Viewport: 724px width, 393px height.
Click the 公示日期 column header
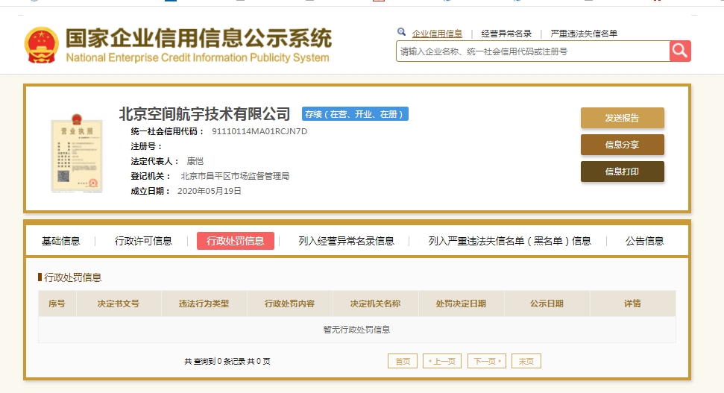click(x=547, y=304)
